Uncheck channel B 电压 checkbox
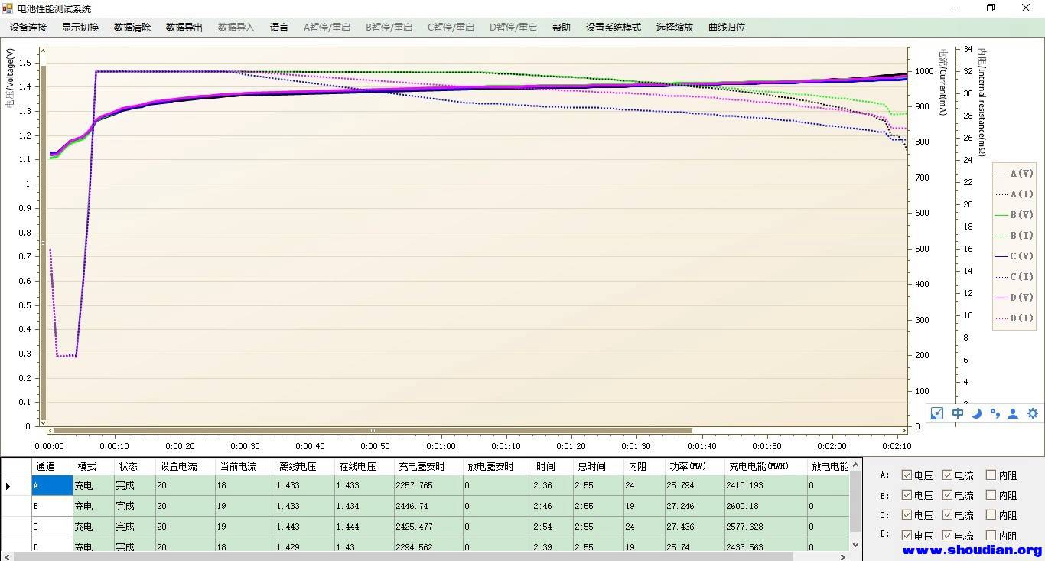Screen dimensions: 1045x561 point(907,495)
